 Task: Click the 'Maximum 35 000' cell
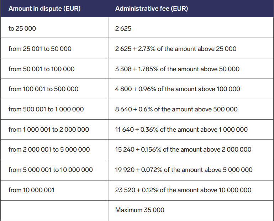point(191,211)
